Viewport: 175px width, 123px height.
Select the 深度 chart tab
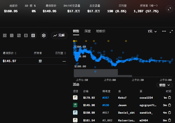pyautogui.click(x=87, y=31)
